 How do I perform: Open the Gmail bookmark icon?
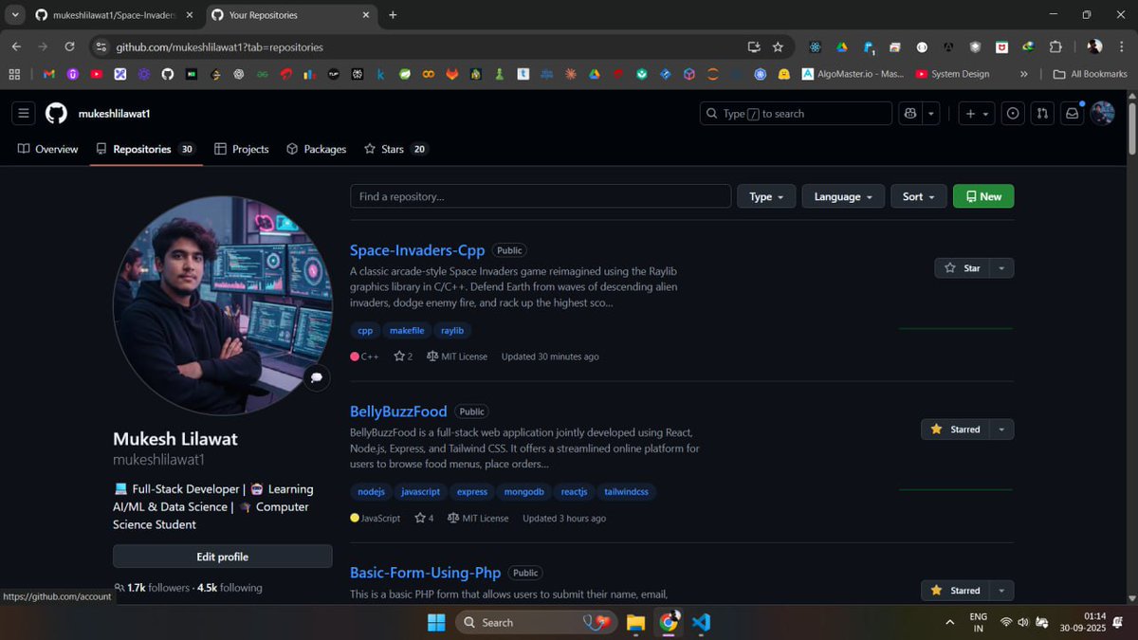click(x=49, y=74)
